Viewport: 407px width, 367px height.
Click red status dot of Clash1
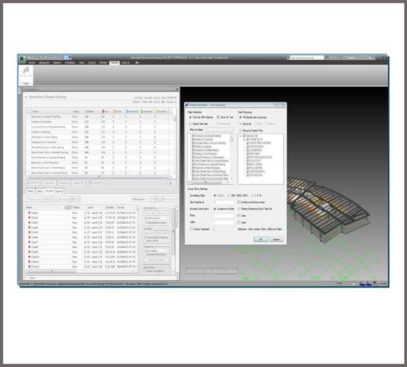coord(29,213)
